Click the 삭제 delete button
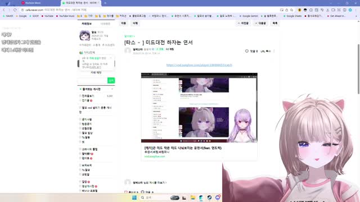 (x=135, y=24)
